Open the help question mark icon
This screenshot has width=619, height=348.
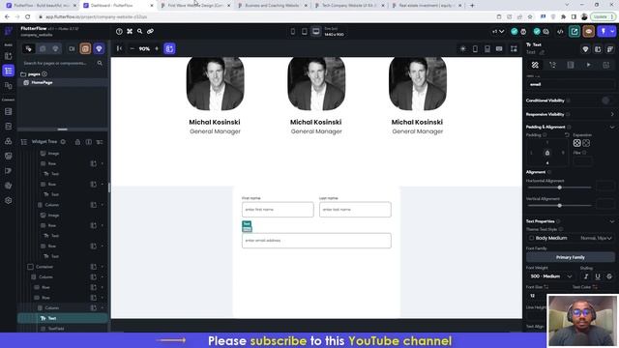119,31
